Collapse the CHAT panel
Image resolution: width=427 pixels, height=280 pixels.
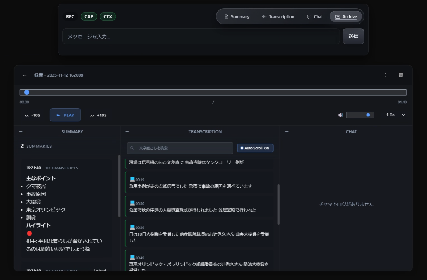click(286, 132)
